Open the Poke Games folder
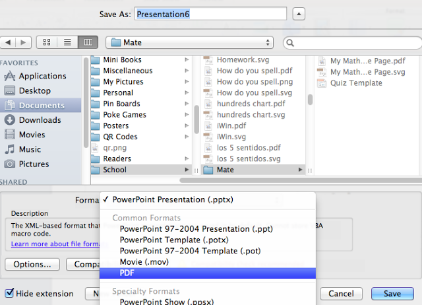 (x=141, y=115)
